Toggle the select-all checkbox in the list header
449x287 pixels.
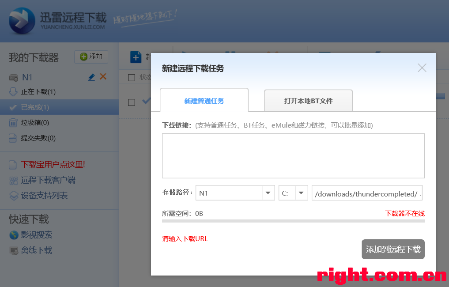132,78
